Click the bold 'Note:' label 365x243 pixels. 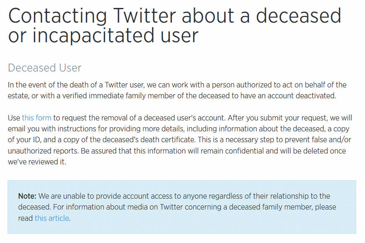[x=27, y=196]
